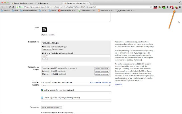Click the help icon beside support & FAQ link
The width and height of the screenshot is (182, 114).
pyautogui.click(x=42, y=97)
